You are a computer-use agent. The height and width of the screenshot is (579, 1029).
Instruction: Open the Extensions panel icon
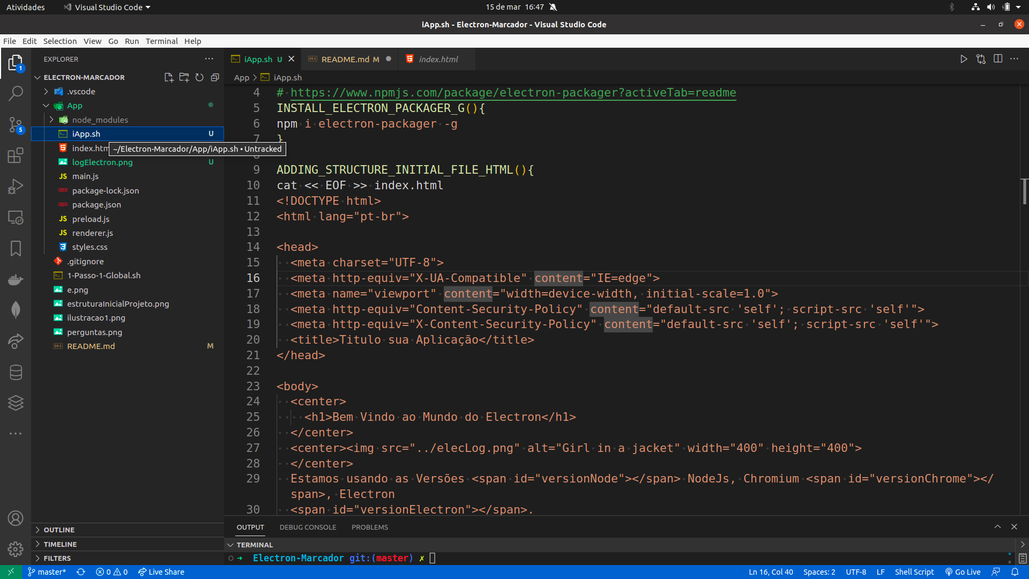pyautogui.click(x=16, y=155)
